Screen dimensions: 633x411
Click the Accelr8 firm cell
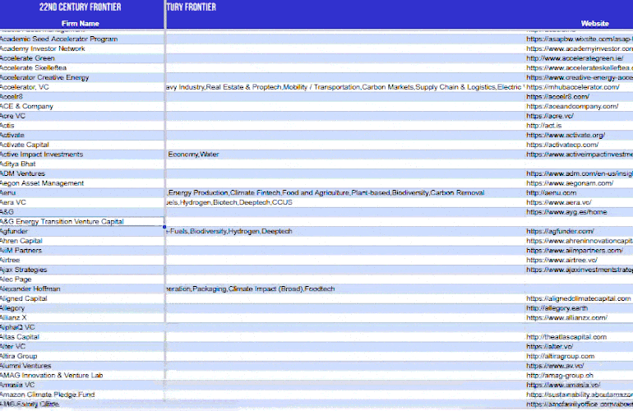(82, 97)
